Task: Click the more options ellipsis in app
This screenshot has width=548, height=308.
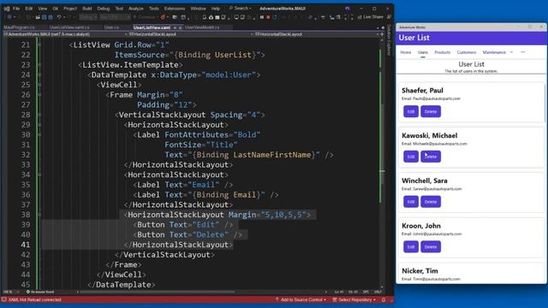Action: point(523,52)
